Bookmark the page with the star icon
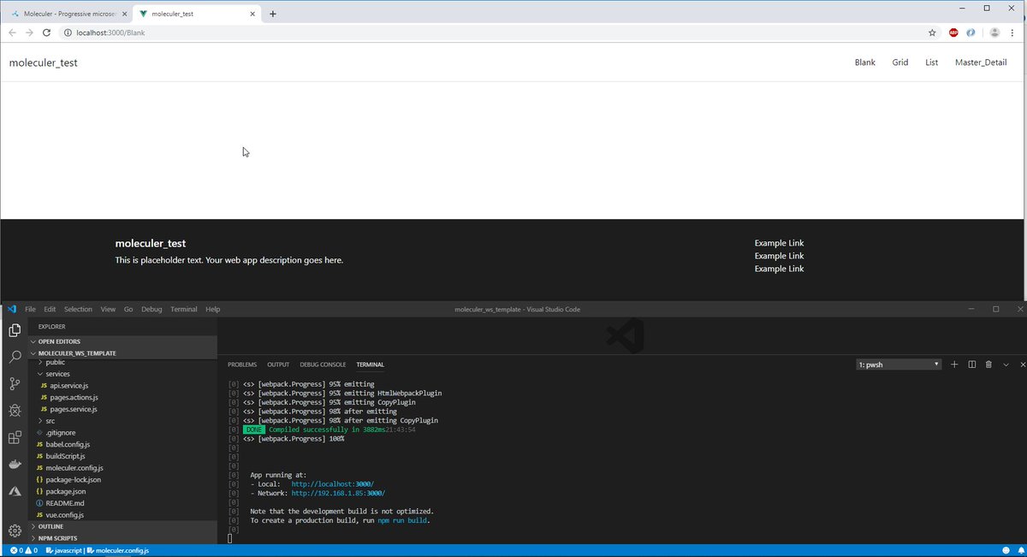Screen dimensions: 1027x557 pos(932,33)
